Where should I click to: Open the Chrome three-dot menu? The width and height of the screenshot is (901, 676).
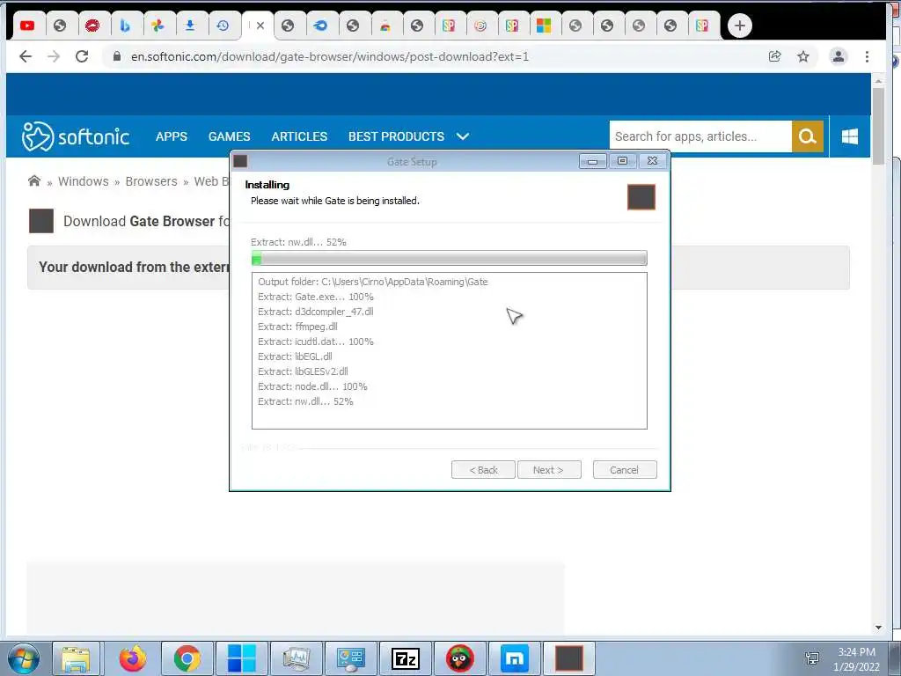coord(867,56)
